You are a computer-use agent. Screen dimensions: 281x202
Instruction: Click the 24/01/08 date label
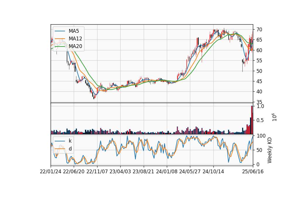(x=167, y=172)
